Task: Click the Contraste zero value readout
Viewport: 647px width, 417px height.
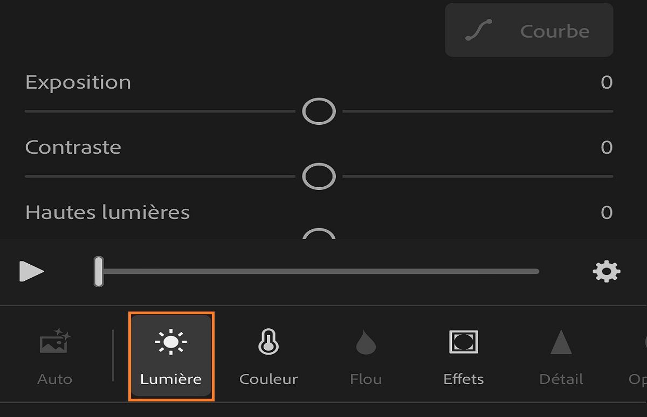Action: 607,147
